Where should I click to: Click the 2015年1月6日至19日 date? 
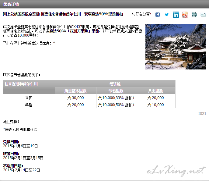pyautogui.click(x=20, y=146)
